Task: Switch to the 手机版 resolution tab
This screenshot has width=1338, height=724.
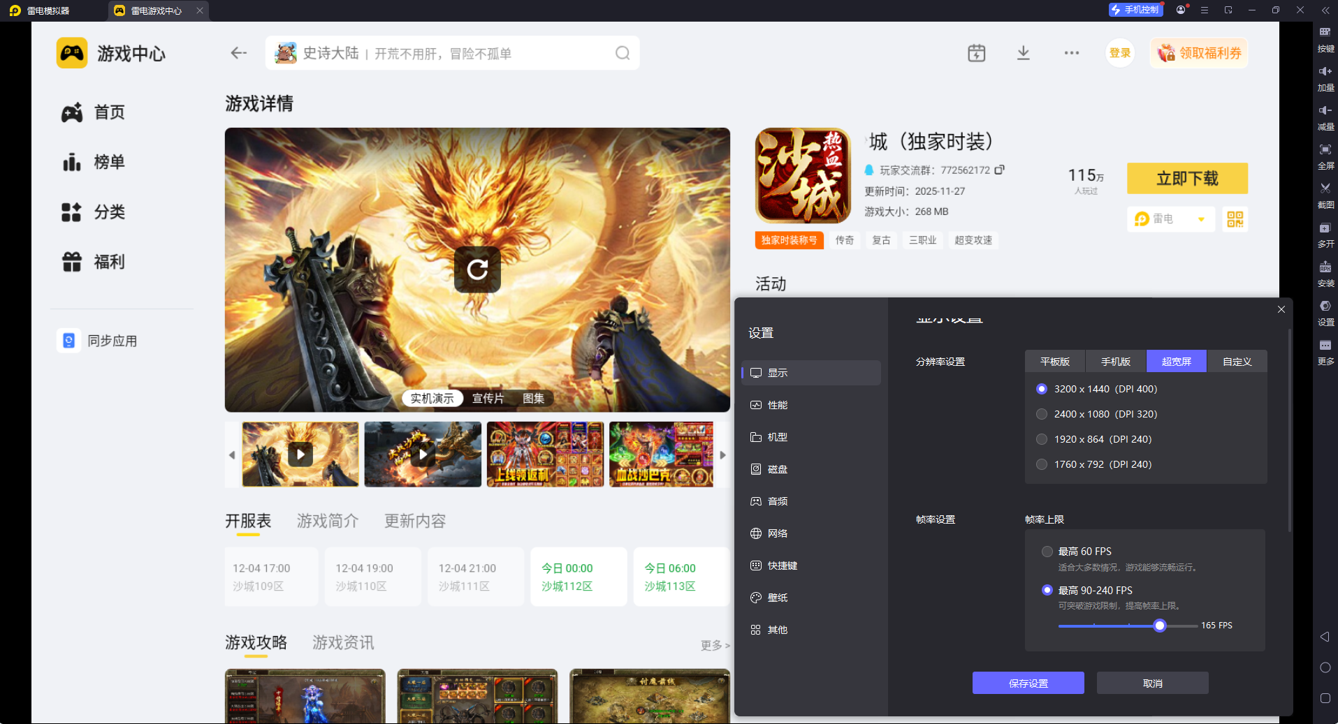Action: (x=1114, y=361)
